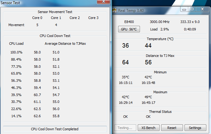211x134 pixels.
Task: Click the maximum time 16:29:14
Action: coord(126,103)
